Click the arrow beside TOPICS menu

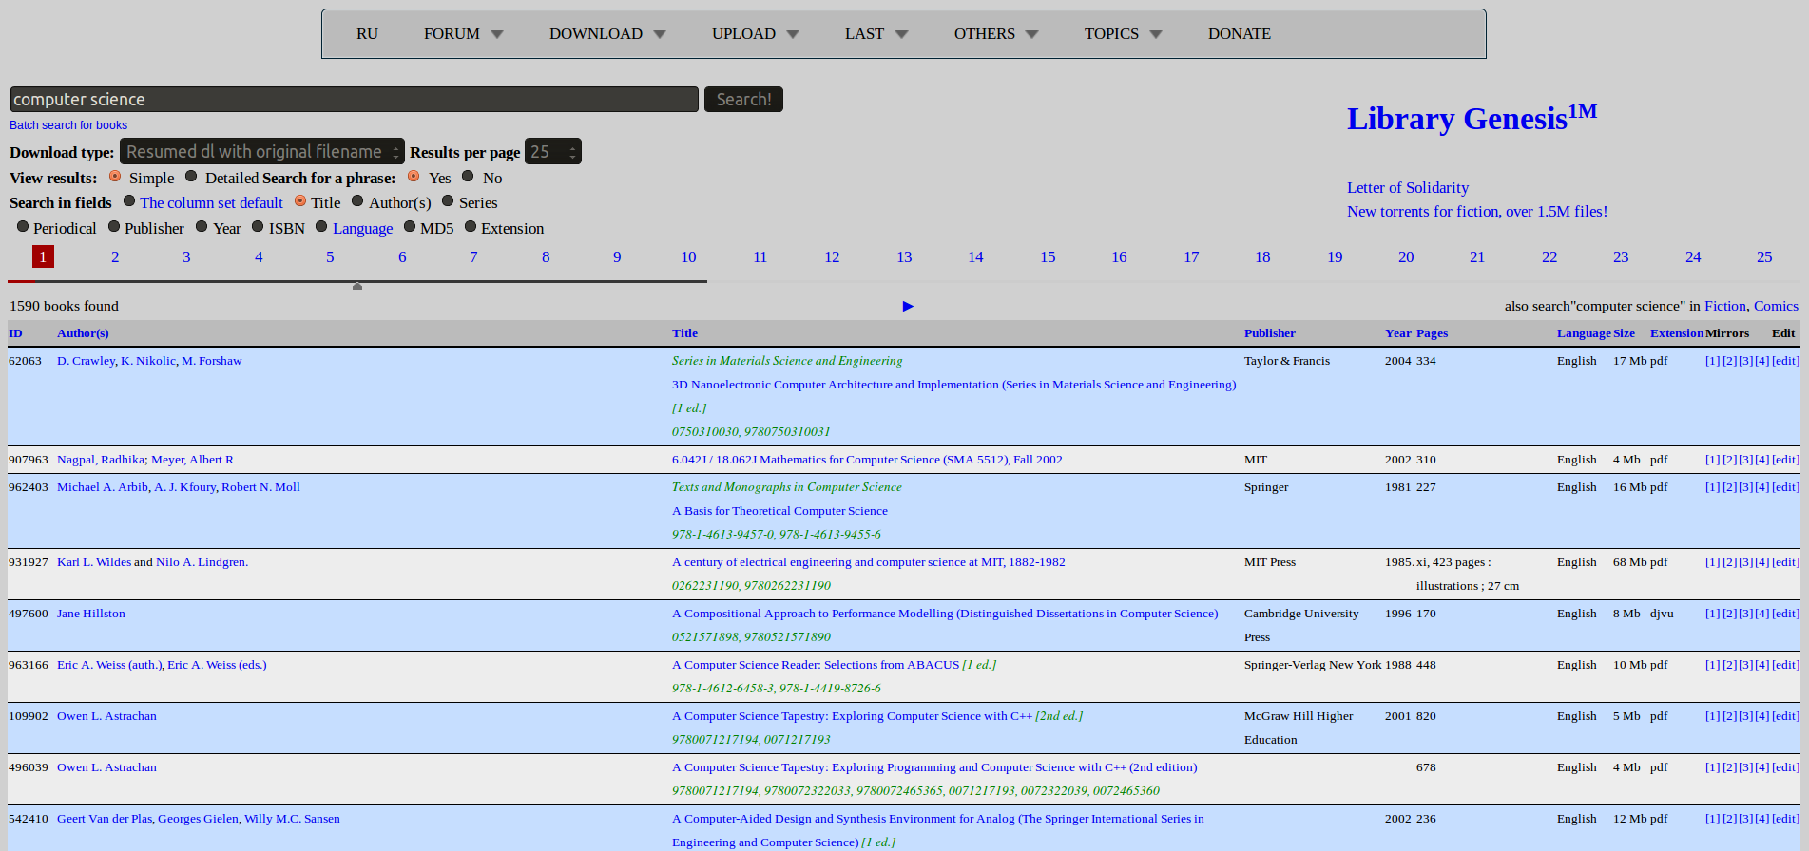point(1156,35)
